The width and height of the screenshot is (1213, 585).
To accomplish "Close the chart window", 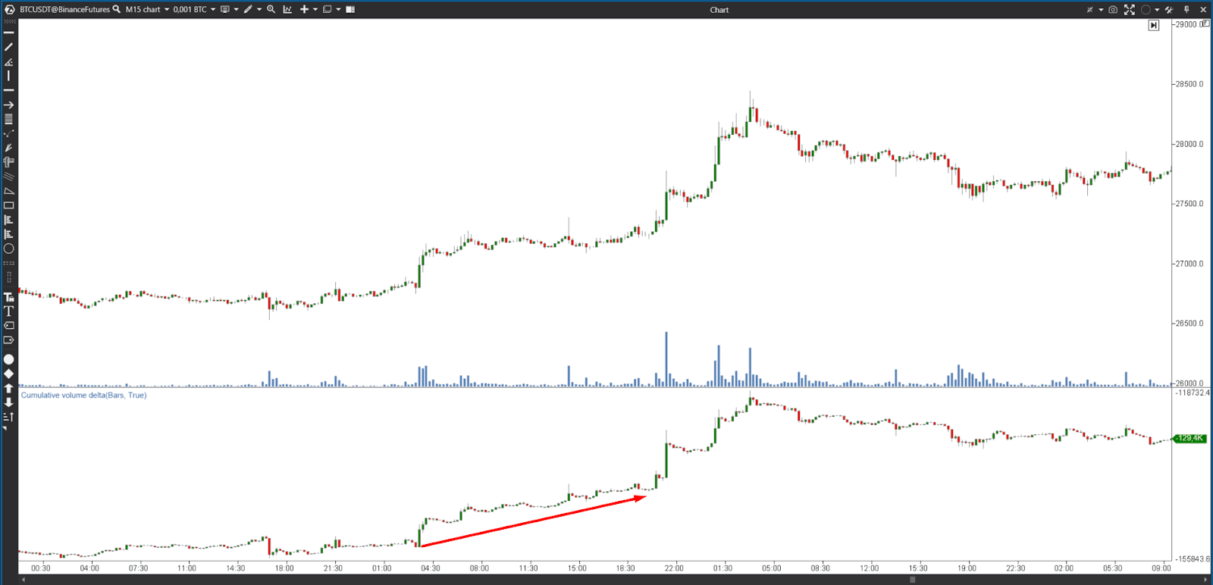I will 1203,10.
